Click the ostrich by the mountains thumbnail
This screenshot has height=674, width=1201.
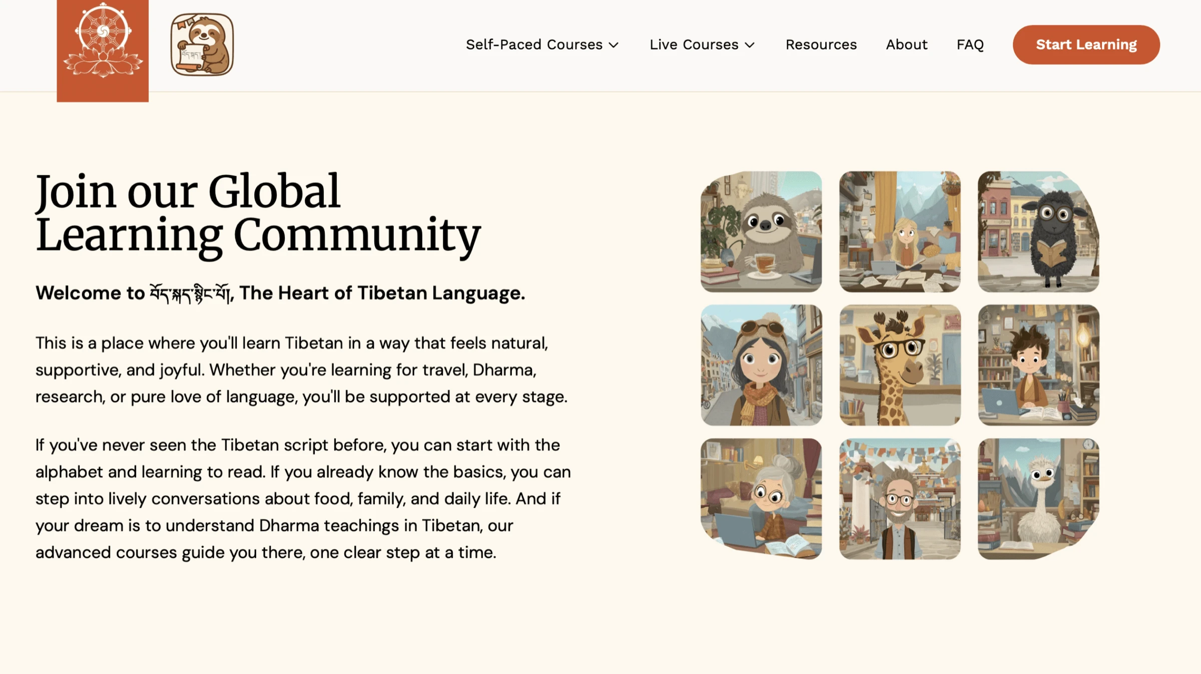(x=1037, y=498)
